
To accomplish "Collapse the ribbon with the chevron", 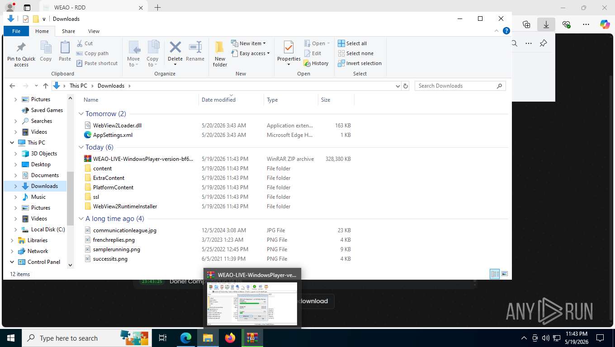I will 497,31.
